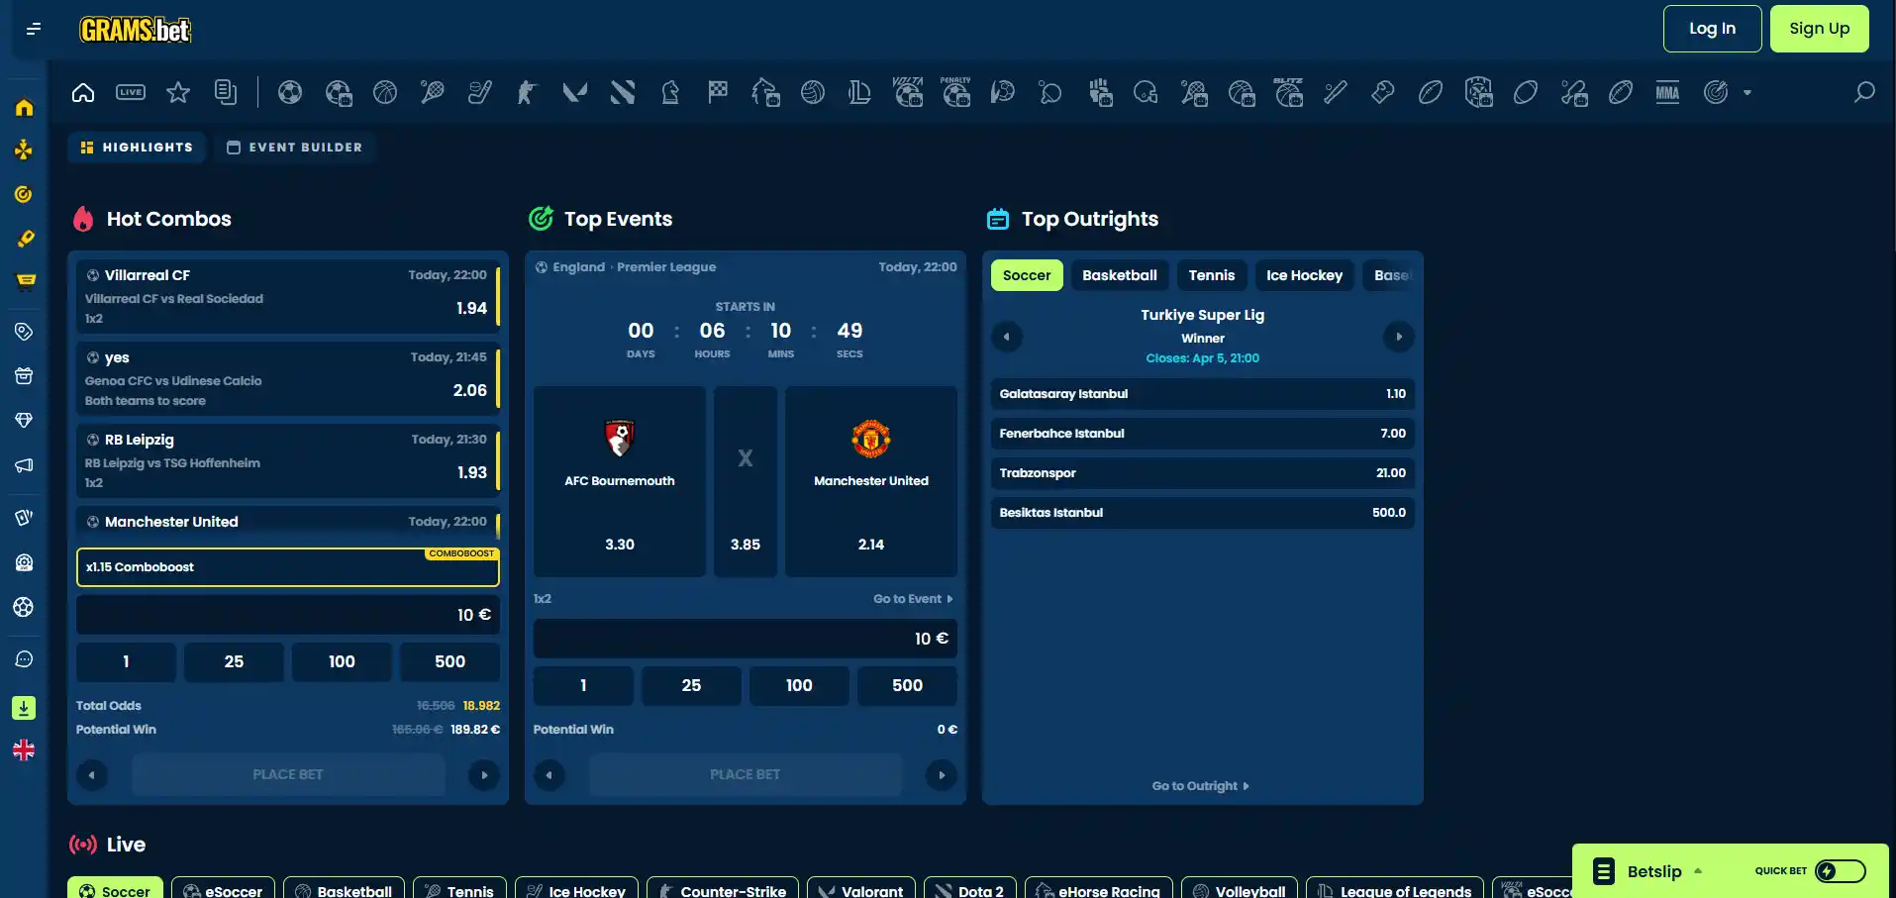Pick Manchester United win at 2.14
The height and width of the screenshot is (898, 1896).
click(x=871, y=481)
